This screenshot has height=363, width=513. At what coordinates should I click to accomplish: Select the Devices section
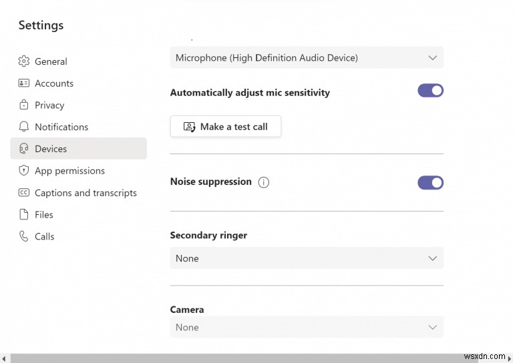click(79, 148)
